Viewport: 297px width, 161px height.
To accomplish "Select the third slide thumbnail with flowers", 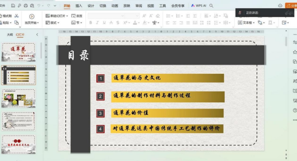I will coord(19,98).
